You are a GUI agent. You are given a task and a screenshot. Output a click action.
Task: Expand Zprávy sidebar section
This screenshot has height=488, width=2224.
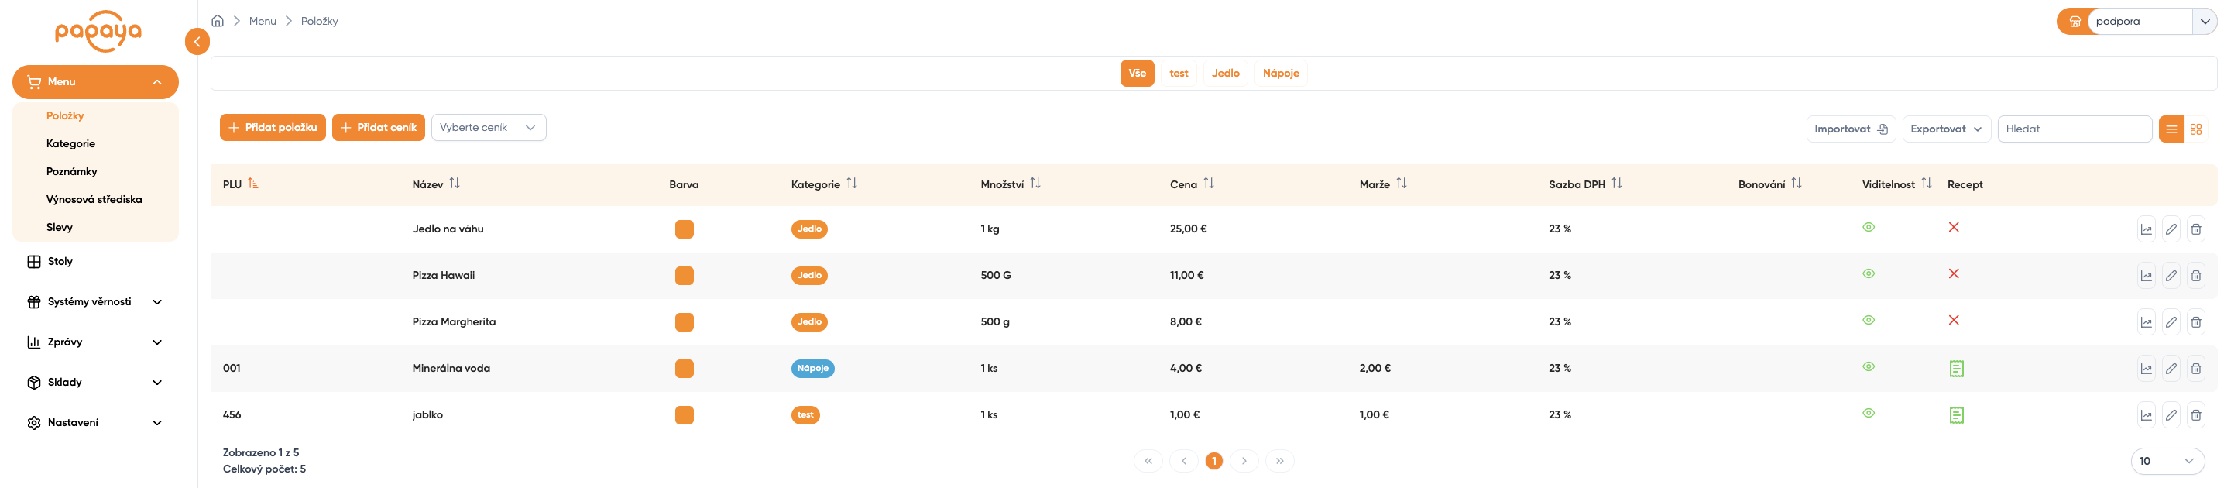point(95,342)
